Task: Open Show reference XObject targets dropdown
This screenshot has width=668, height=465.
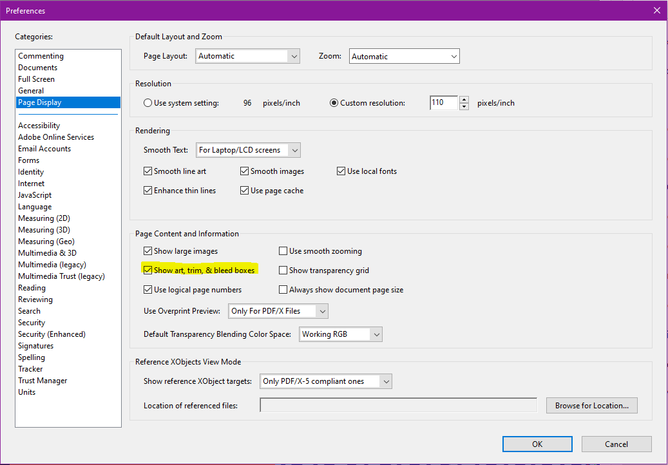Action: pyautogui.click(x=326, y=381)
